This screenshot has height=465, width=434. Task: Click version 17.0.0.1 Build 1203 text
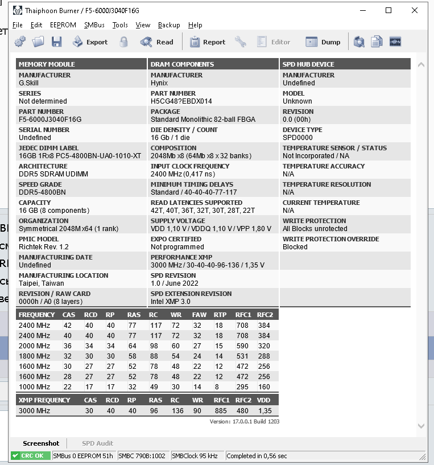244,421
